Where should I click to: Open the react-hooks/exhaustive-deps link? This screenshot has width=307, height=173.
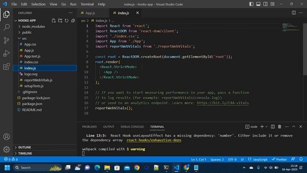154,140
